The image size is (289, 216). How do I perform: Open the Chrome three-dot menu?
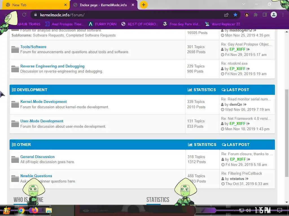pyautogui.click(x=283, y=15)
